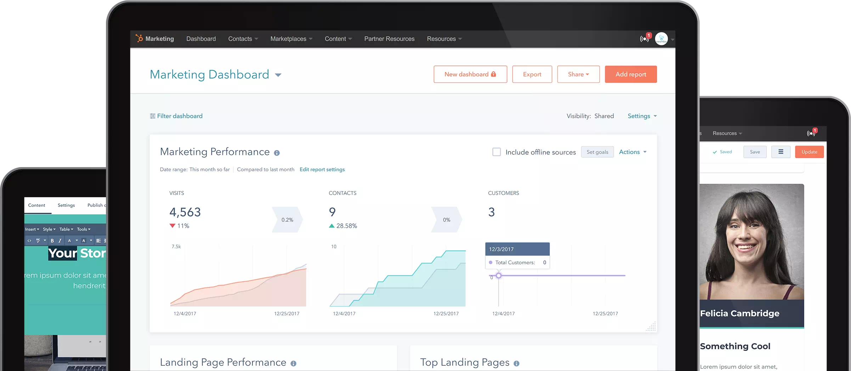Toggle bold formatting in the editor
Image resolution: width=851 pixels, height=371 pixels.
(x=52, y=241)
